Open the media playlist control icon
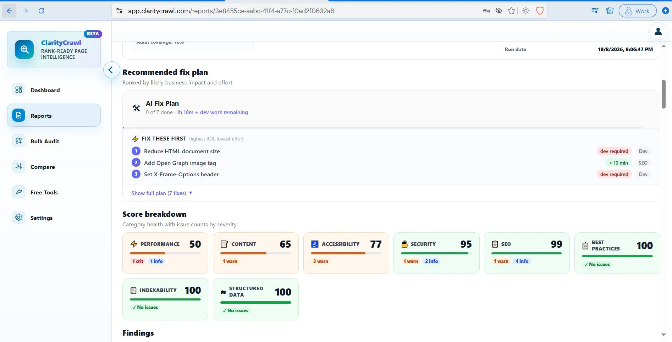Image resolution: width=672 pixels, height=342 pixels. tap(595, 11)
